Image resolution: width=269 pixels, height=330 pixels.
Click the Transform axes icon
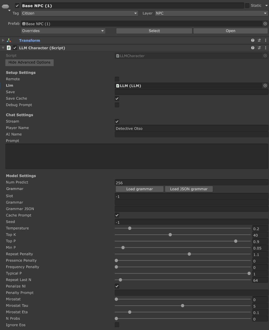tap(9, 40)
